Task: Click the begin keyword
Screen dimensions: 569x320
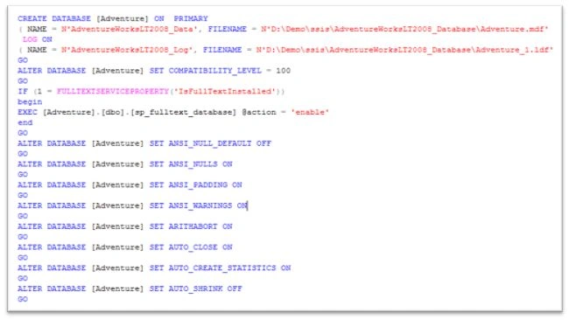Action: click(x=30, y=101)
